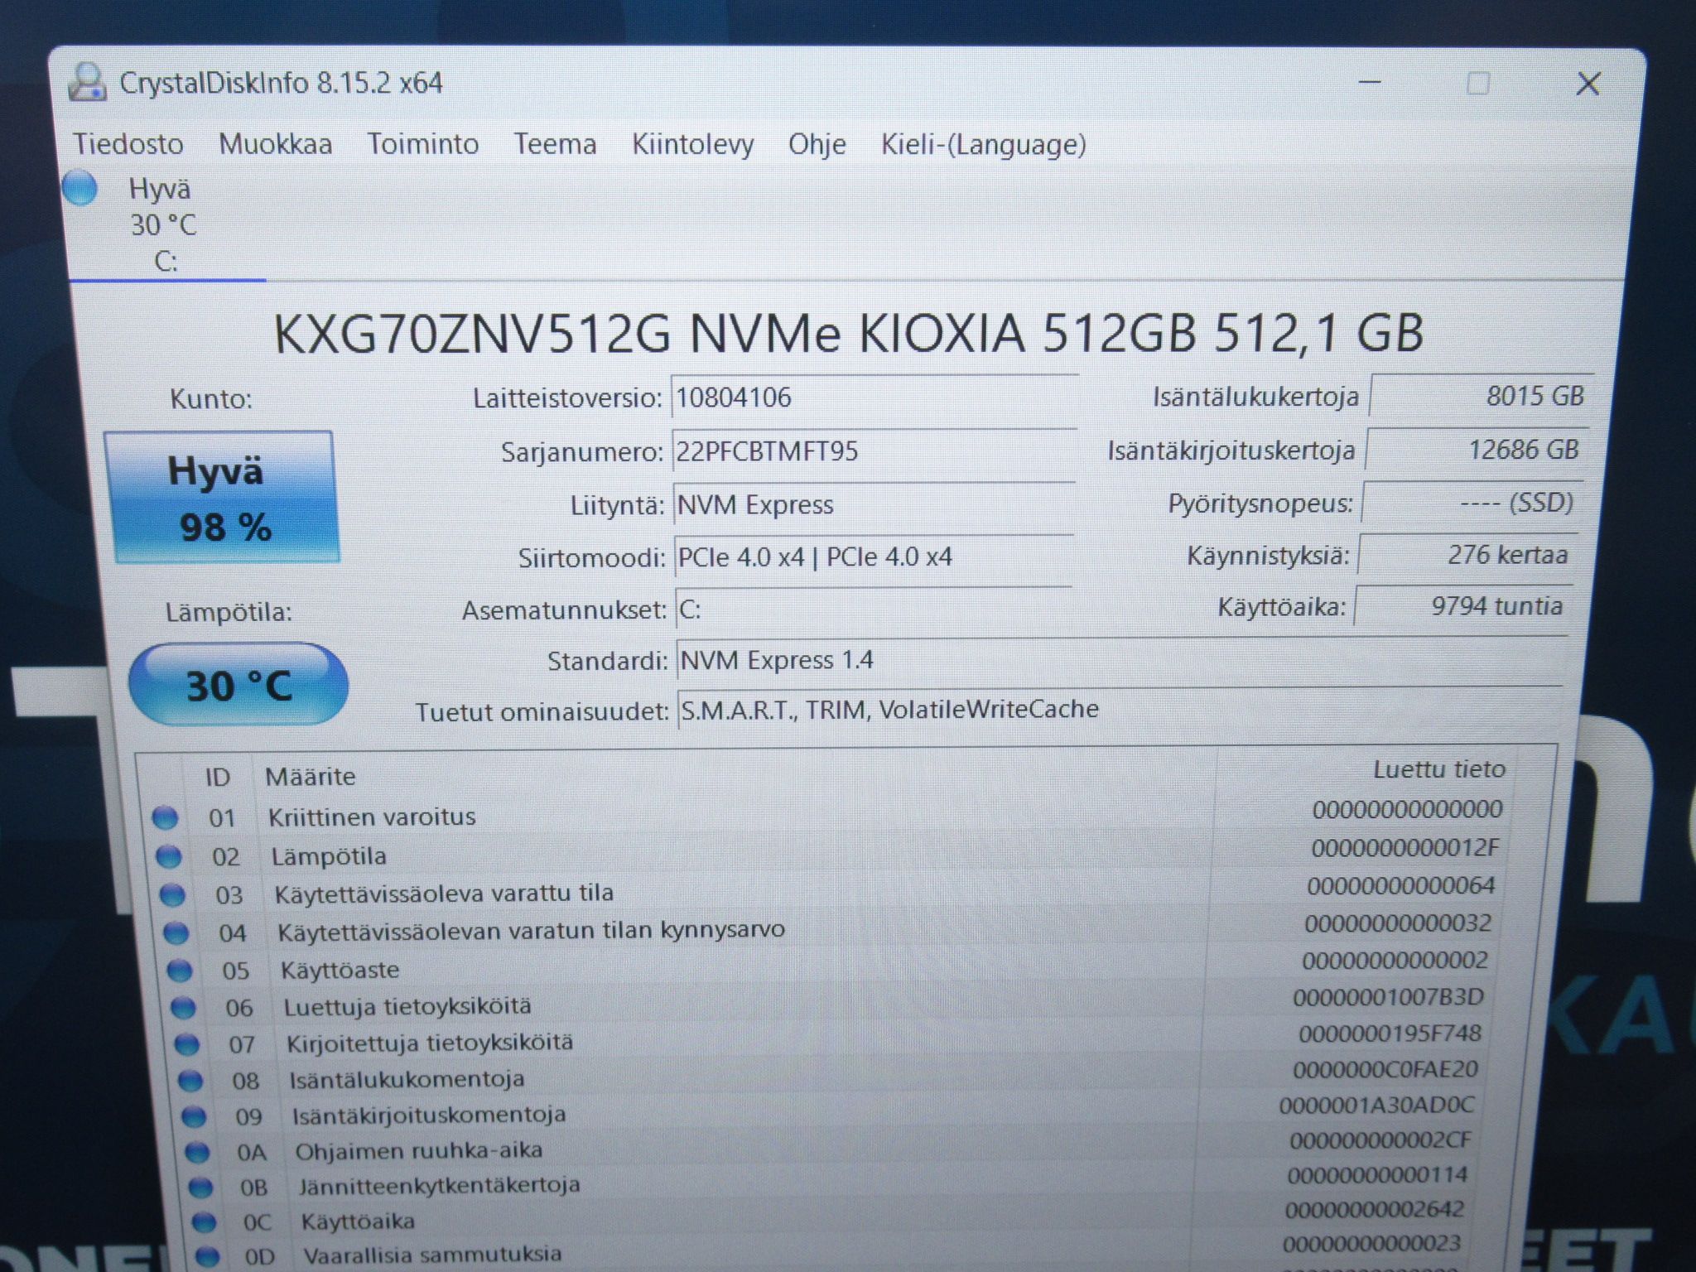
Task: Click the CrystalDiskInfo app icon in title bar
Action: pyautogui.click(x=87, y=83)
